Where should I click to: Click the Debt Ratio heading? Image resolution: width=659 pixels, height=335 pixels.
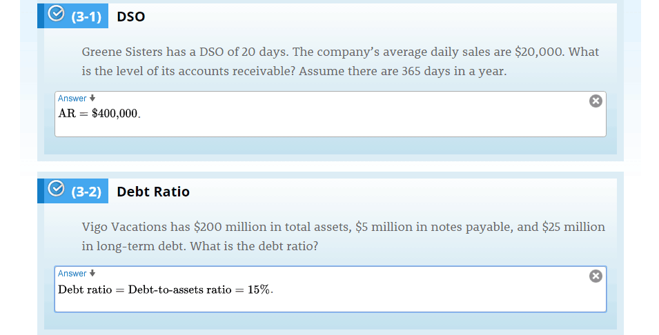[153, 192]
